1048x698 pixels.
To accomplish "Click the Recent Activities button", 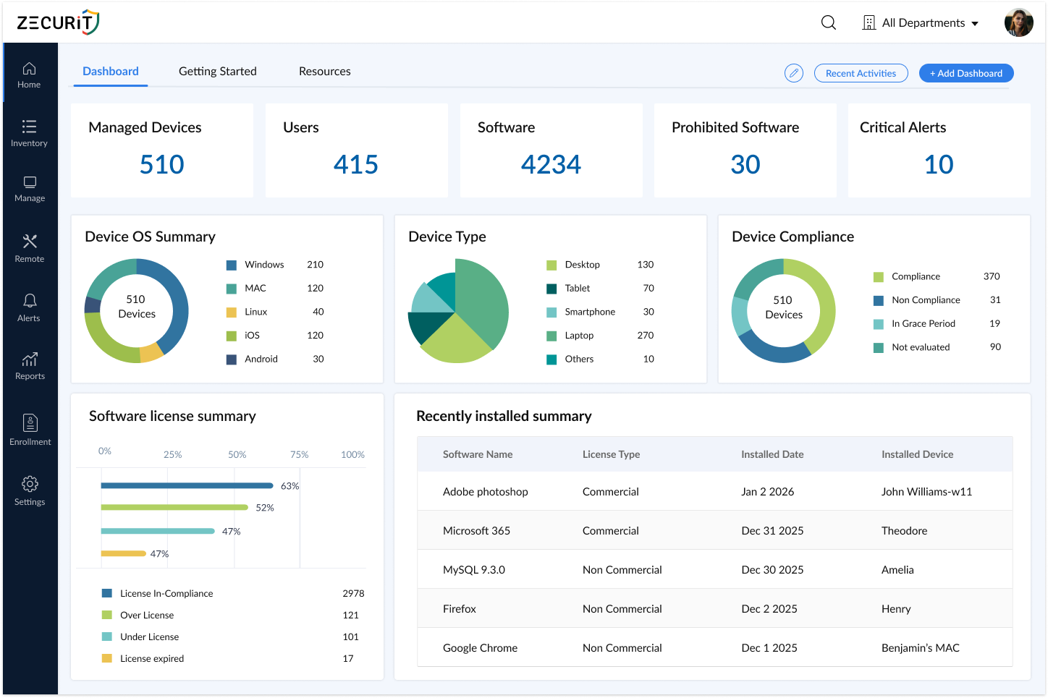I will click(861, 73).
